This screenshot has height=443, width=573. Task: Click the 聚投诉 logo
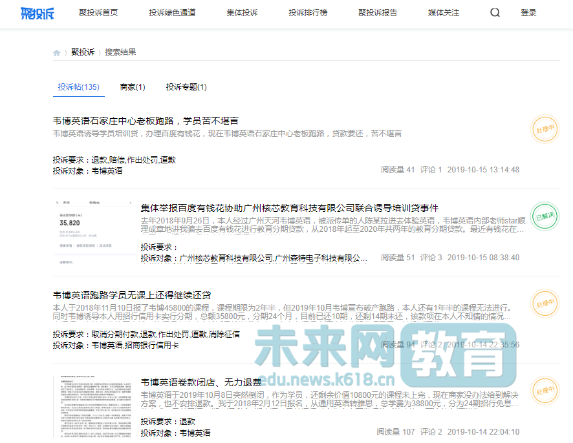(38, 13)
